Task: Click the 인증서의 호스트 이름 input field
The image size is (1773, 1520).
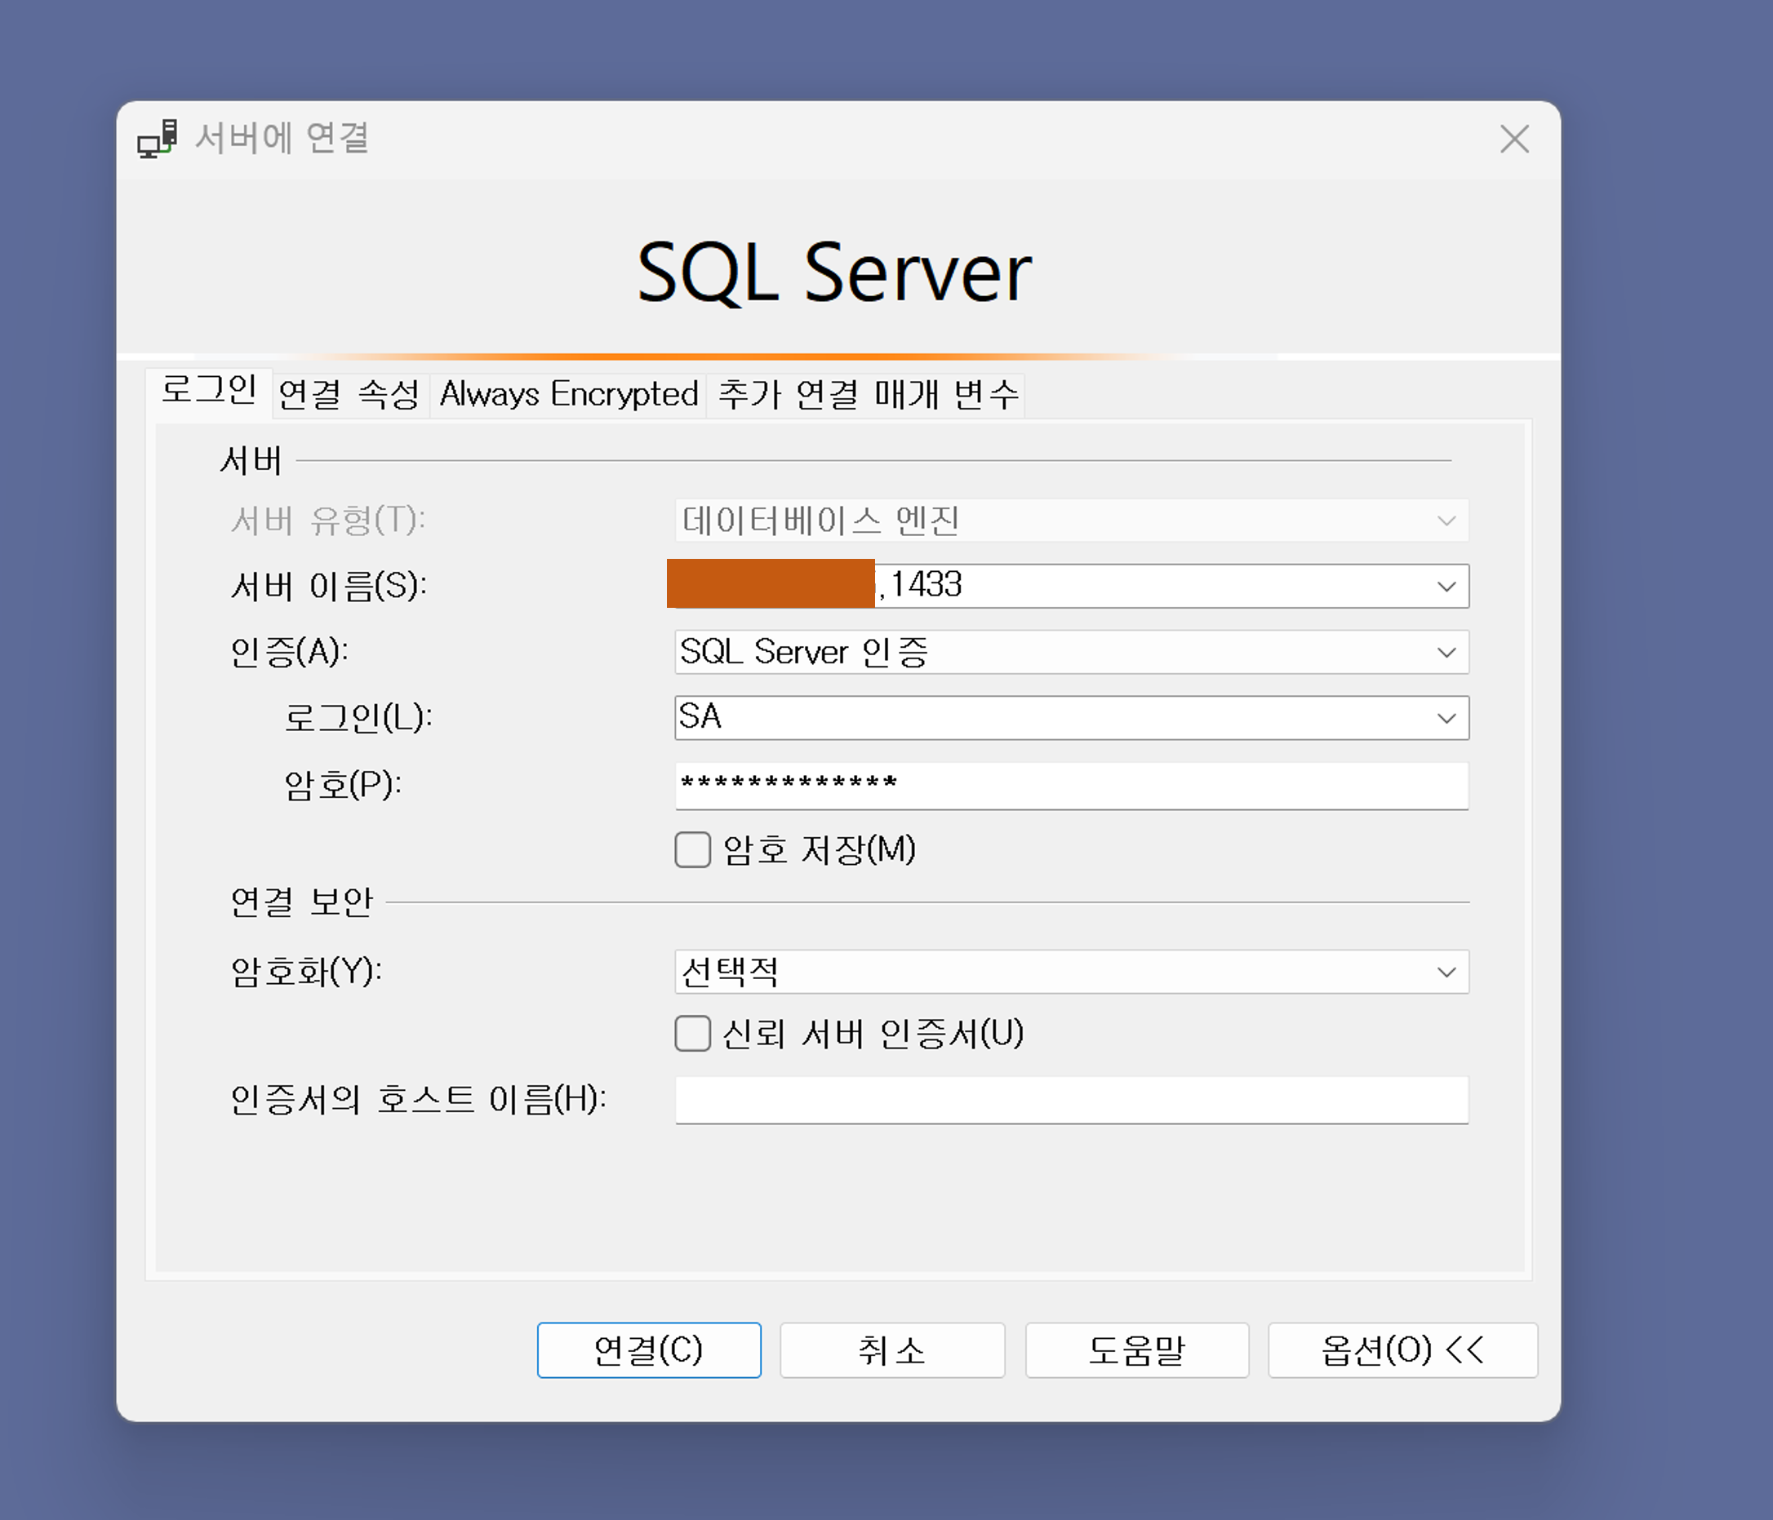Action: 1071,1100
